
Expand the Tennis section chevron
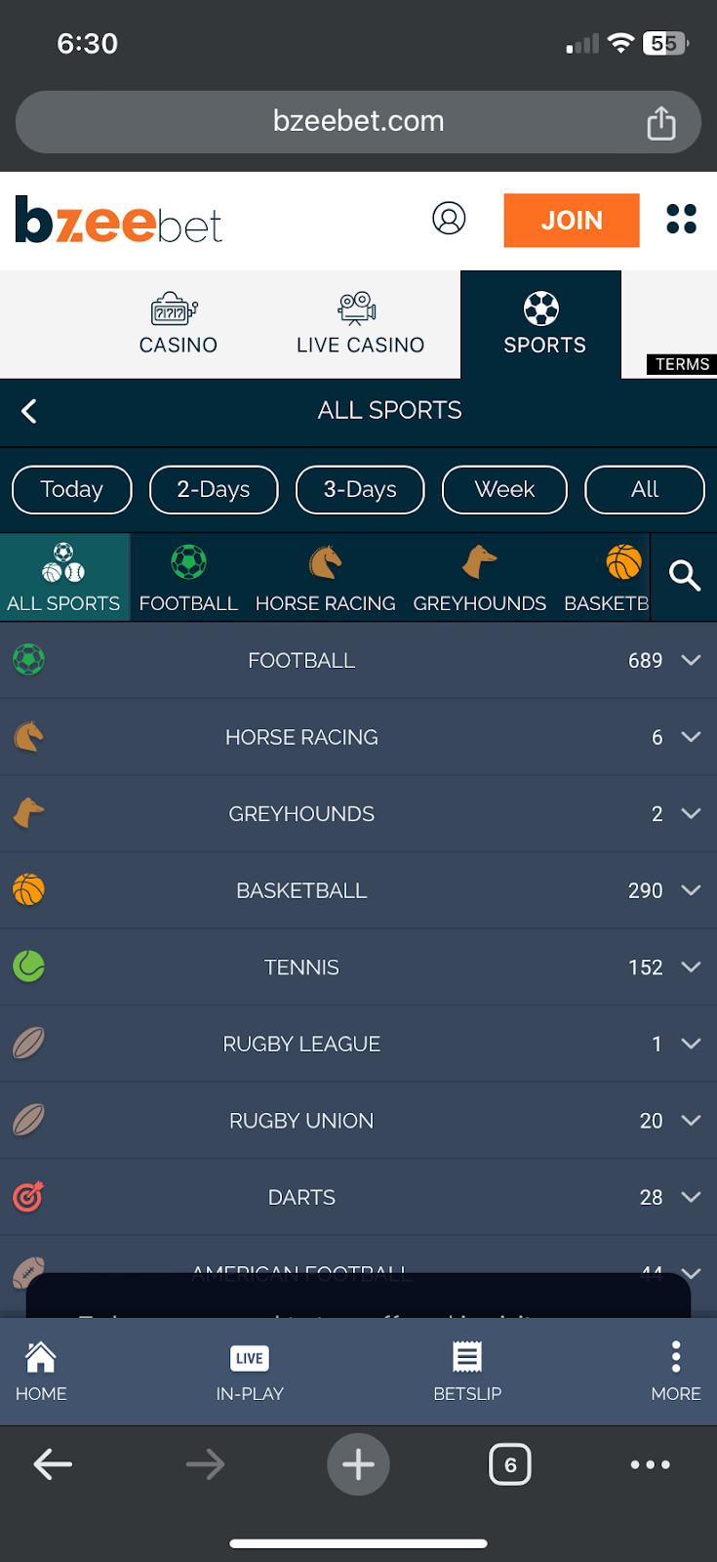(691, 966)
